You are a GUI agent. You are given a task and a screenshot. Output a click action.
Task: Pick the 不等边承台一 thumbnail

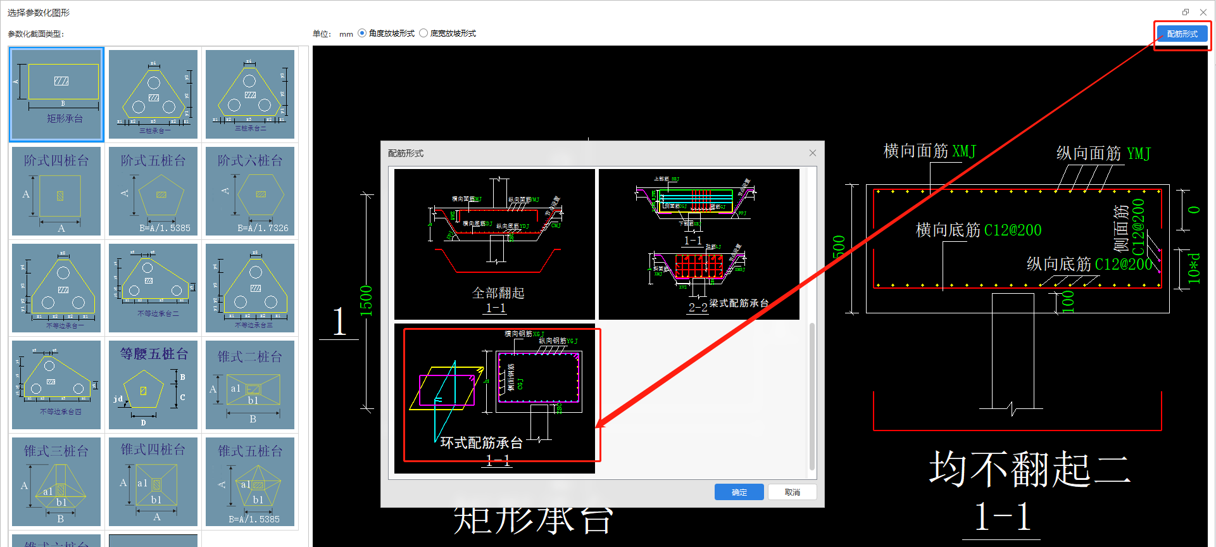coord(56,288)
